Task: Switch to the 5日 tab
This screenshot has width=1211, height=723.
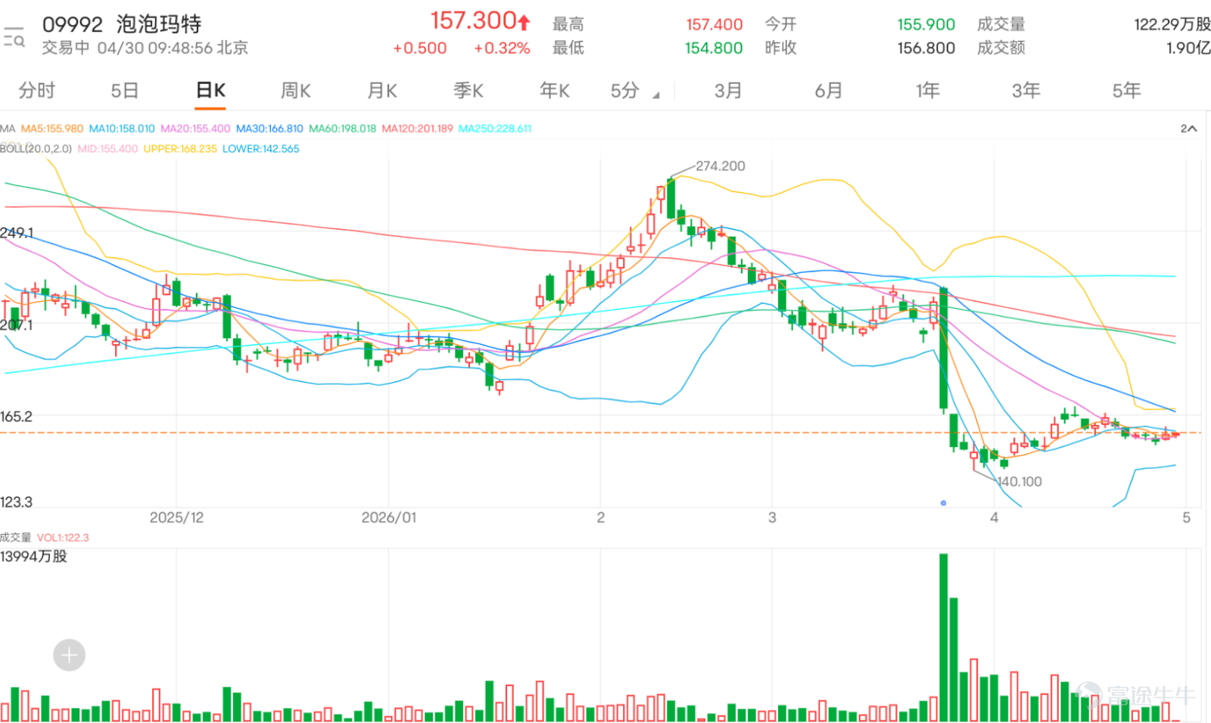Action: click(x=125, y=91)
